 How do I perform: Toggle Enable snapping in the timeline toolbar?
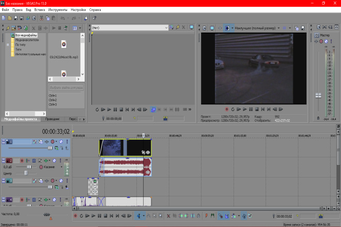[x=221, y=216]
